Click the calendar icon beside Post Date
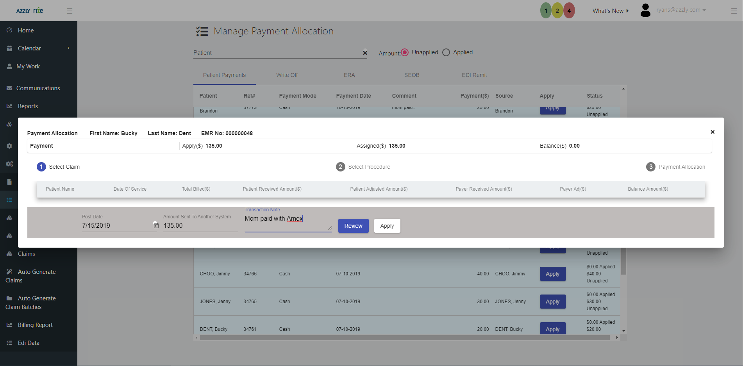743x366 pixels. [x=156, y=225]
